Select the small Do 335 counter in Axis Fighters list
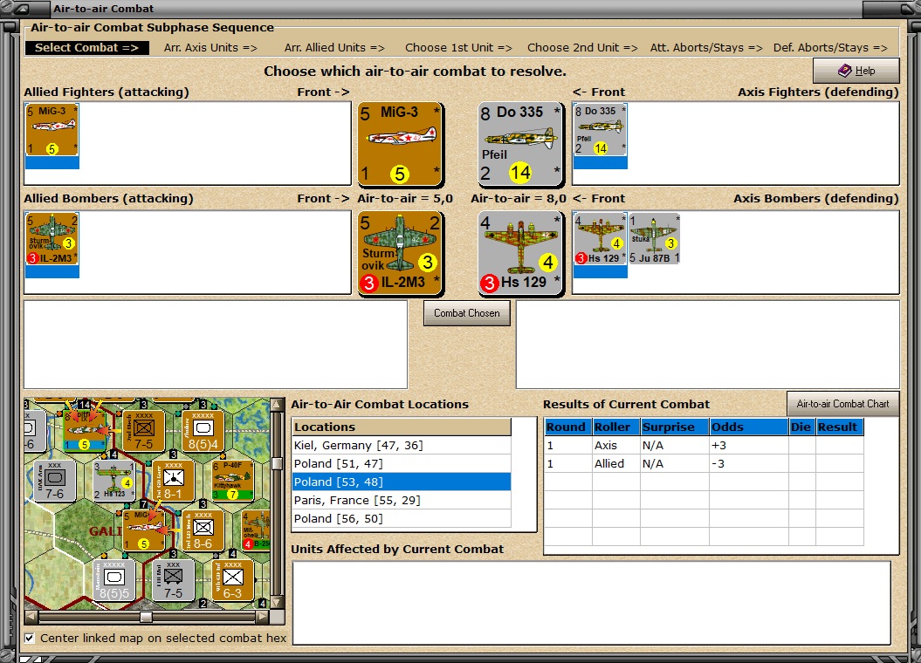 pyautogui.click(x=600, y=130)
